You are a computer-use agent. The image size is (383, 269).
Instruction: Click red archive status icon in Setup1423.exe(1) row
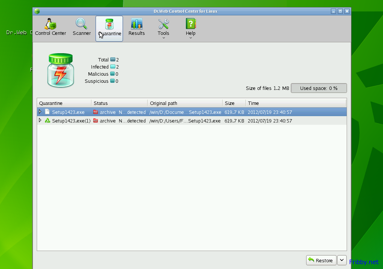pyautogui.click(x=96, y=121)
